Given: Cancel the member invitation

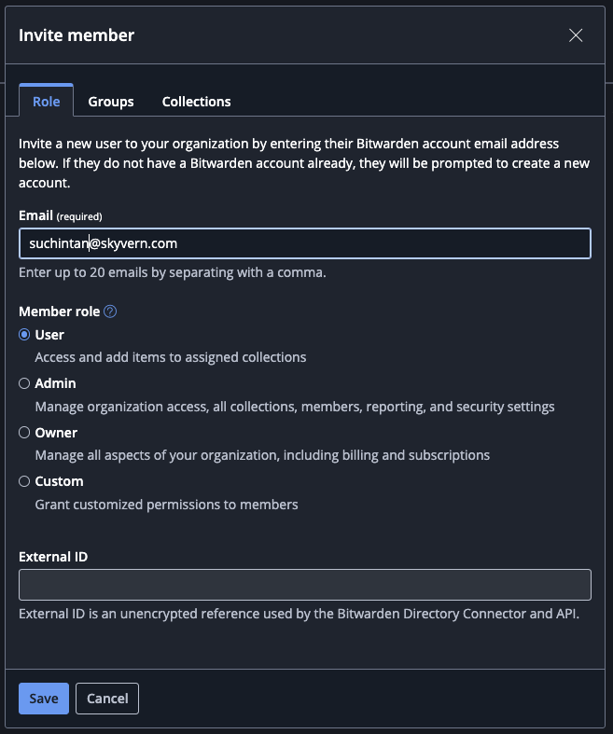Looking at the screenshot, I should pyautogui.click(x=107, y=699).
